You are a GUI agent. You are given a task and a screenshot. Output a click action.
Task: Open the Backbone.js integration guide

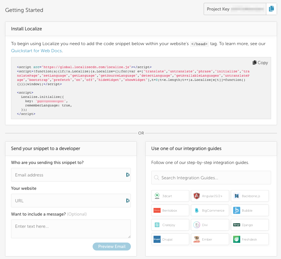pos(250,196)
